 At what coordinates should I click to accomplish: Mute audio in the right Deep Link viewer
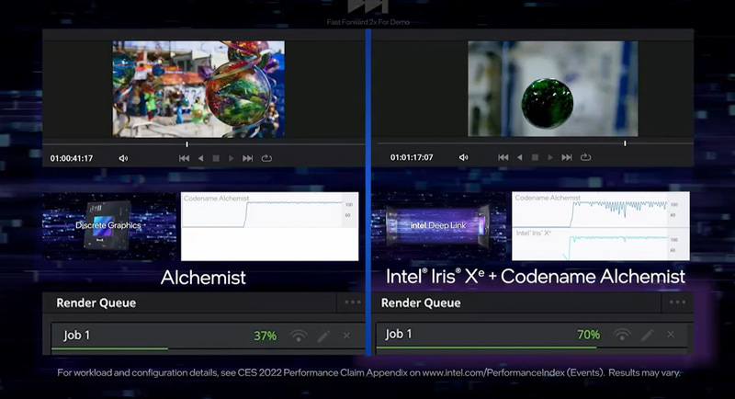click(x=464, y=157)
